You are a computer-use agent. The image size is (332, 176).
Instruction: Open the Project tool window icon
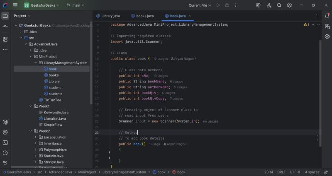5,16
